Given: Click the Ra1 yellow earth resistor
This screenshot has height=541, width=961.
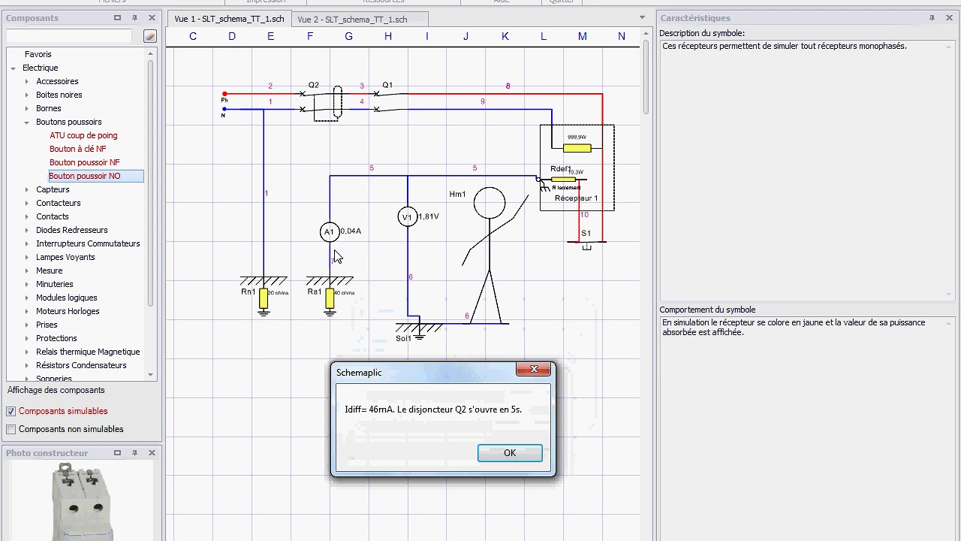Looking at the screenshot, I should (330, 298).
